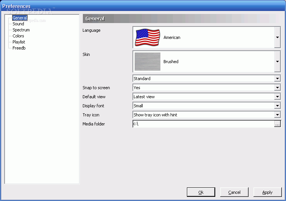Select General in the preferences tree
This screenshot has height=201, width=286.
pyautogui.click(x=20, y=18)
